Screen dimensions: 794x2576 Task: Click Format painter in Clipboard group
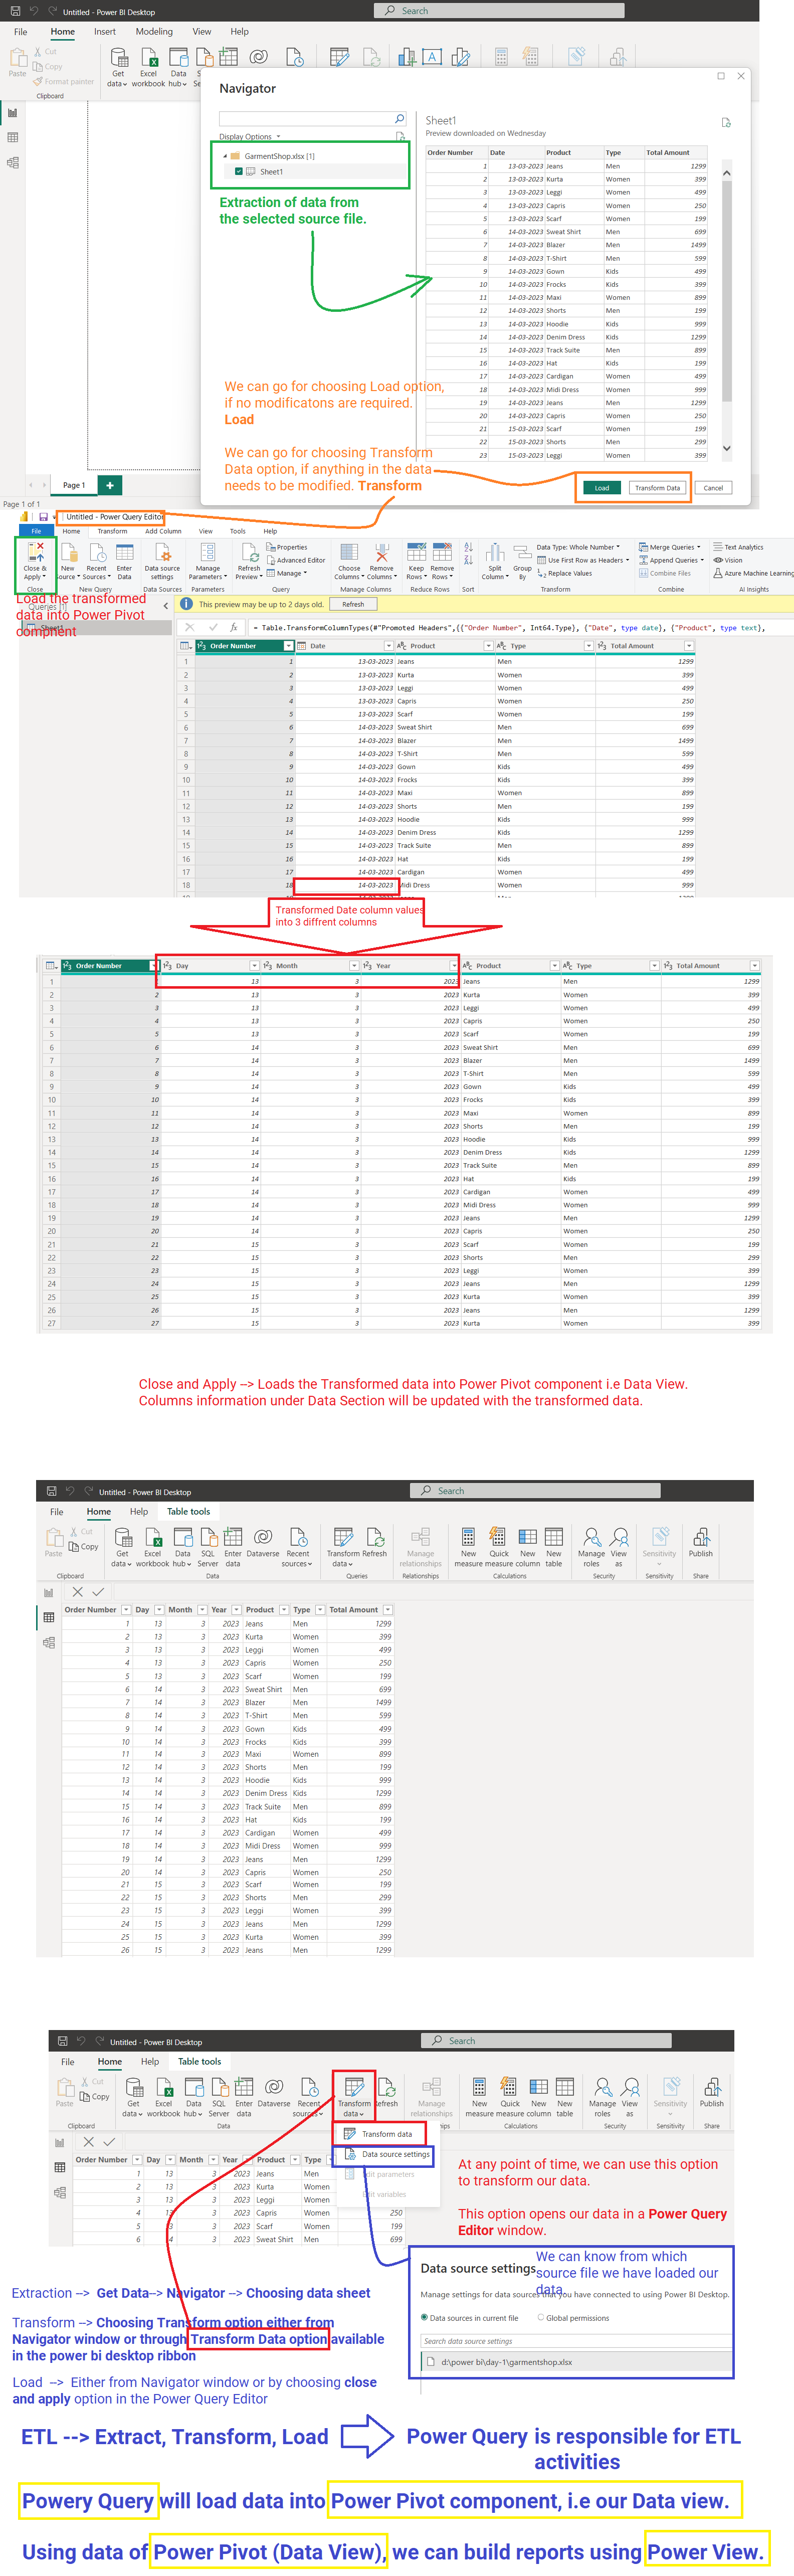tap(64, 81)
